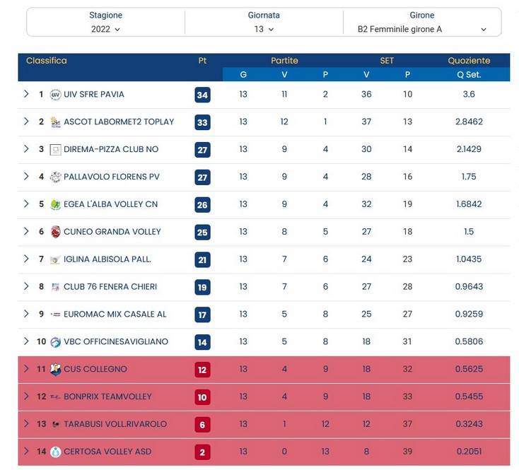Click the Partite header group

point(284,61)
